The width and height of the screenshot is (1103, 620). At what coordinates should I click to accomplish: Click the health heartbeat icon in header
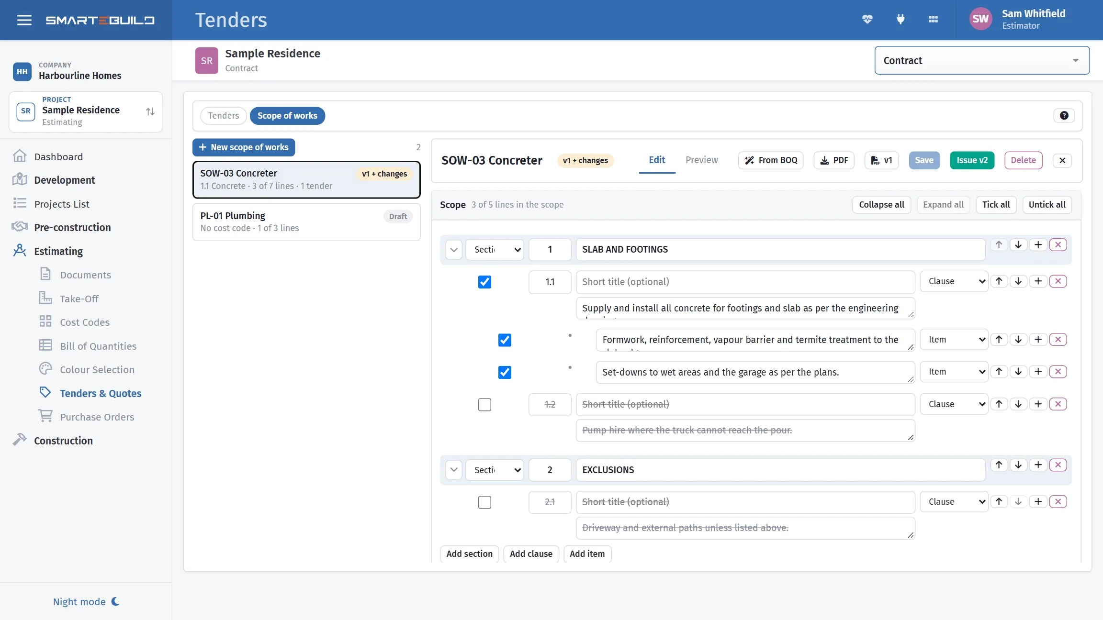[x=867, y=20]
